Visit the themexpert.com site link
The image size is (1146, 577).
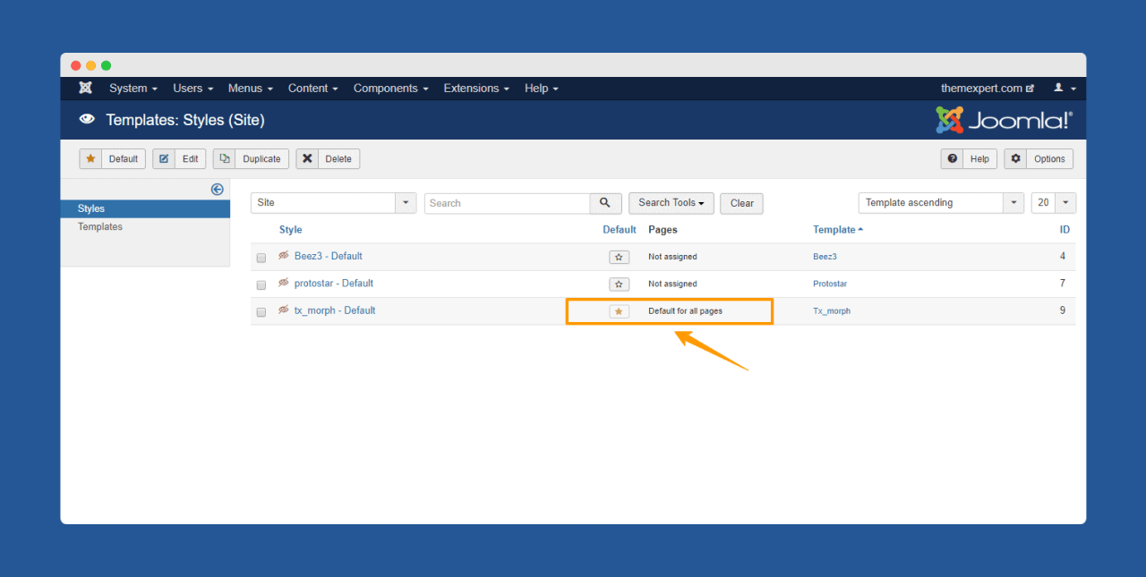click(x=988, y=89)
